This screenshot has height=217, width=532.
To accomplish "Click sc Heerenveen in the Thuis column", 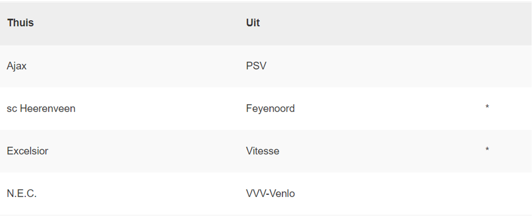I will pyautogui.click(x=41, y=108).
